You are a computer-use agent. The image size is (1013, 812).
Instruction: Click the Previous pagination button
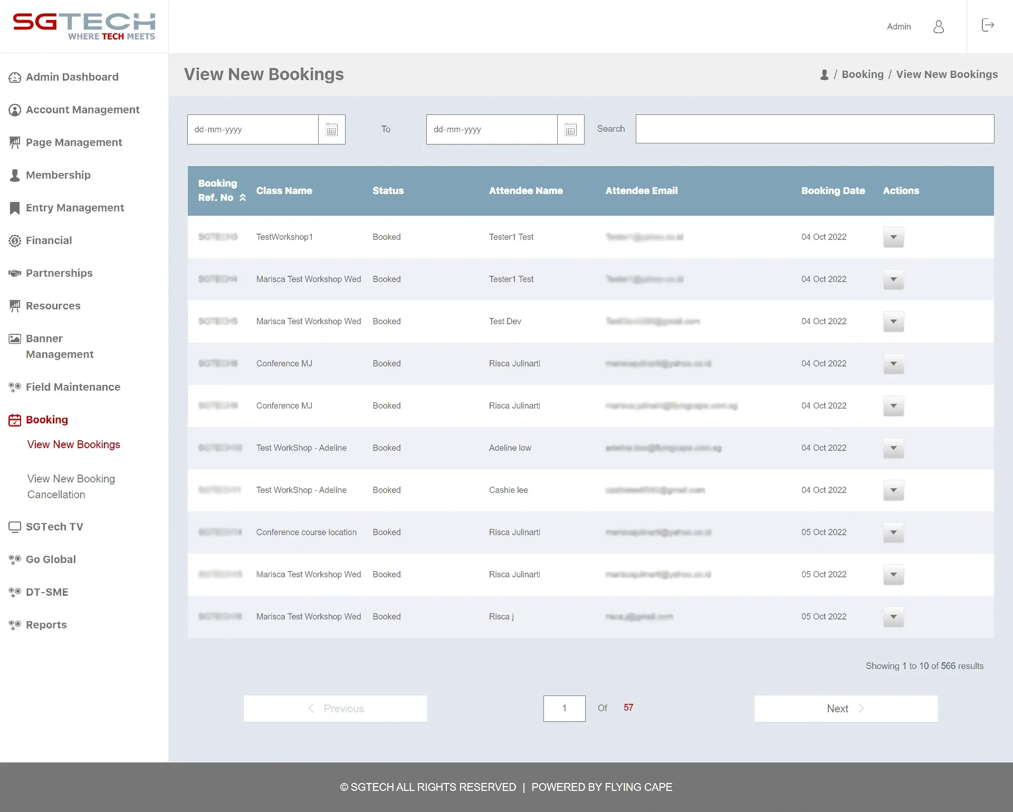[336, 708]
